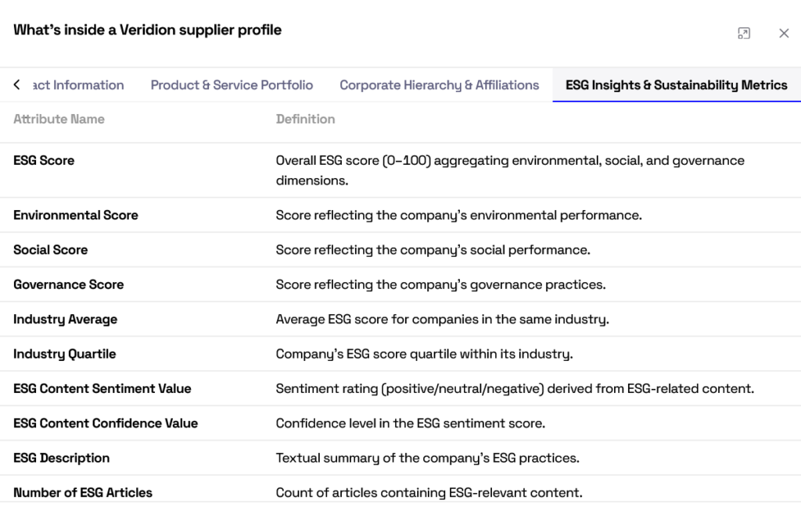Click the dialog title about Veridion supplier profile
The height and width of the screenshot is (507, 801).
pos(147,30)
